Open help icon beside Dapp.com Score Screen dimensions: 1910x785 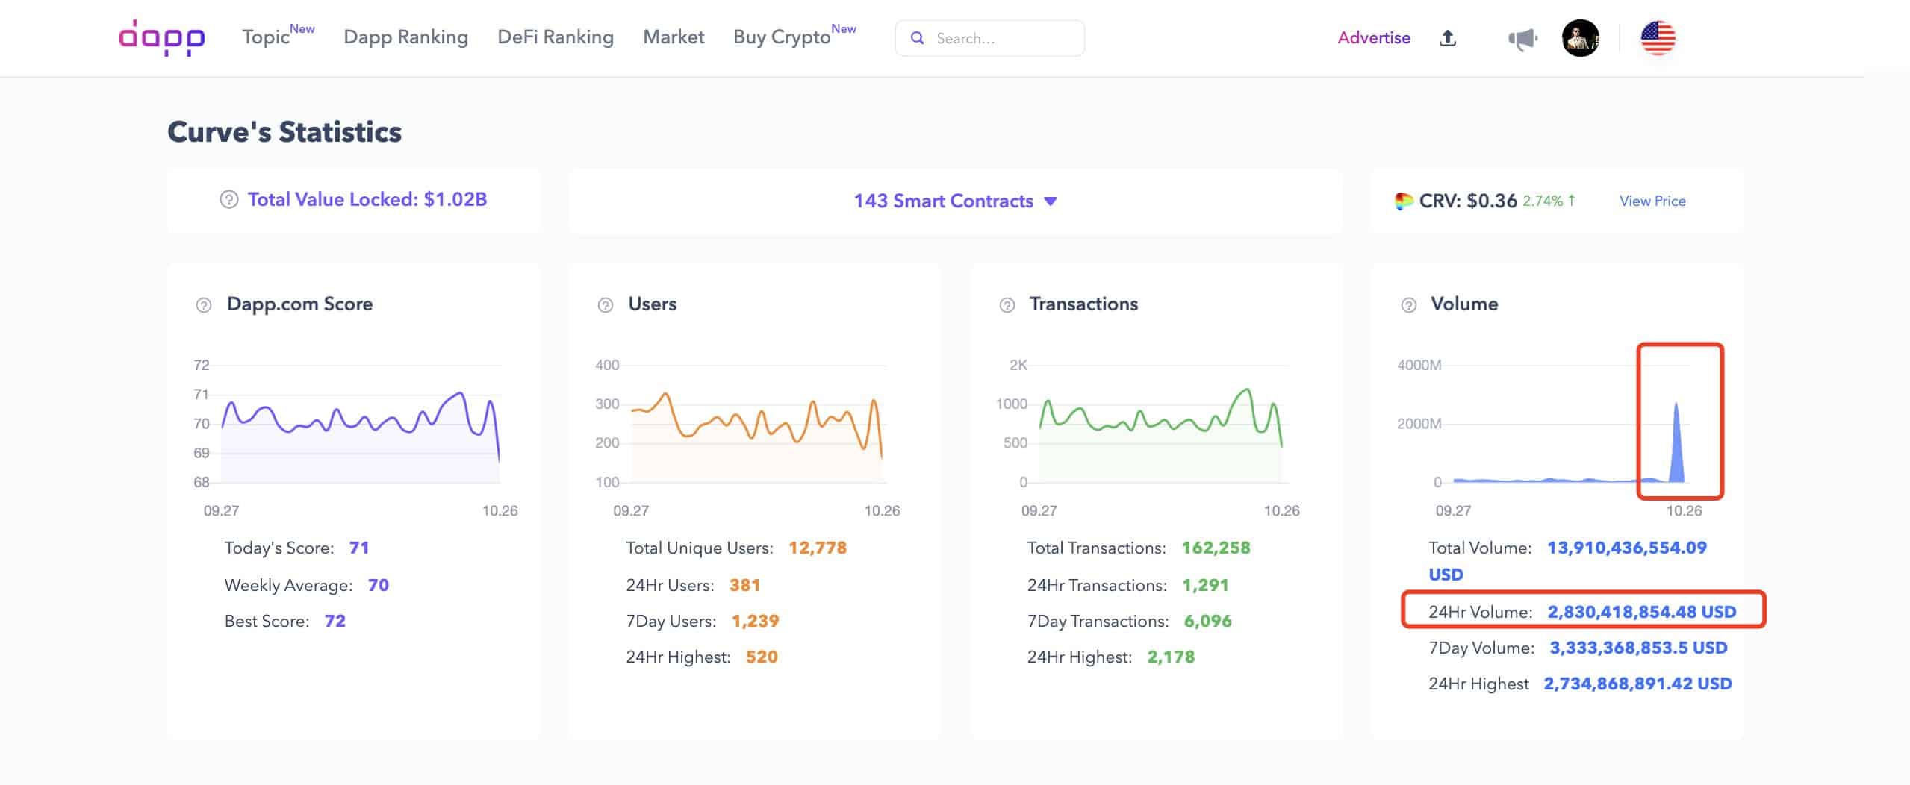click(x=203, y=305)
